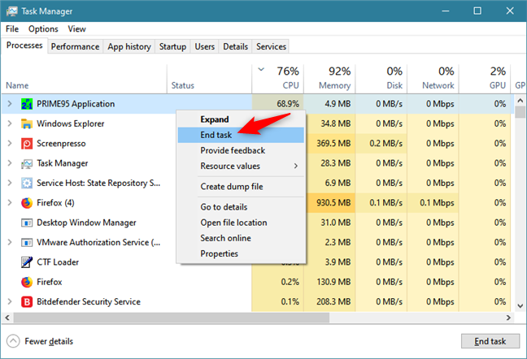The height and width of the screenshot is (359, 527).
Task: Choose Properties in context menu
Action: click(x=242, y=254)
